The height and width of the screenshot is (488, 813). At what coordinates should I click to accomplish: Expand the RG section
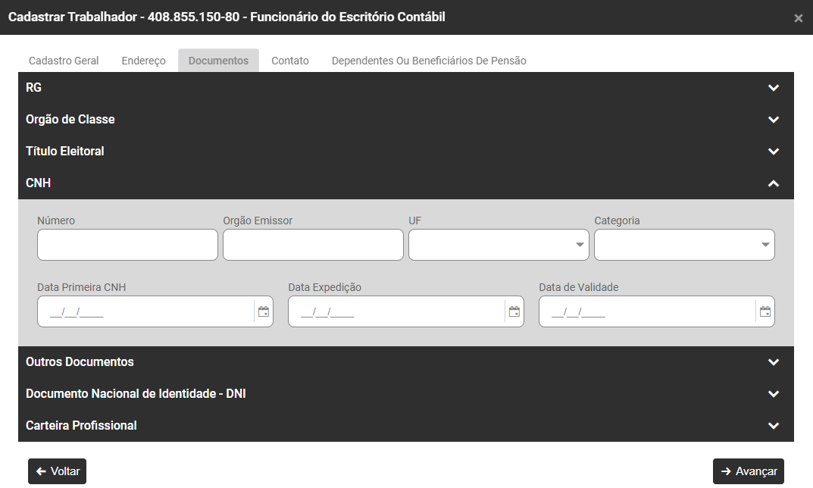(773, 88)
